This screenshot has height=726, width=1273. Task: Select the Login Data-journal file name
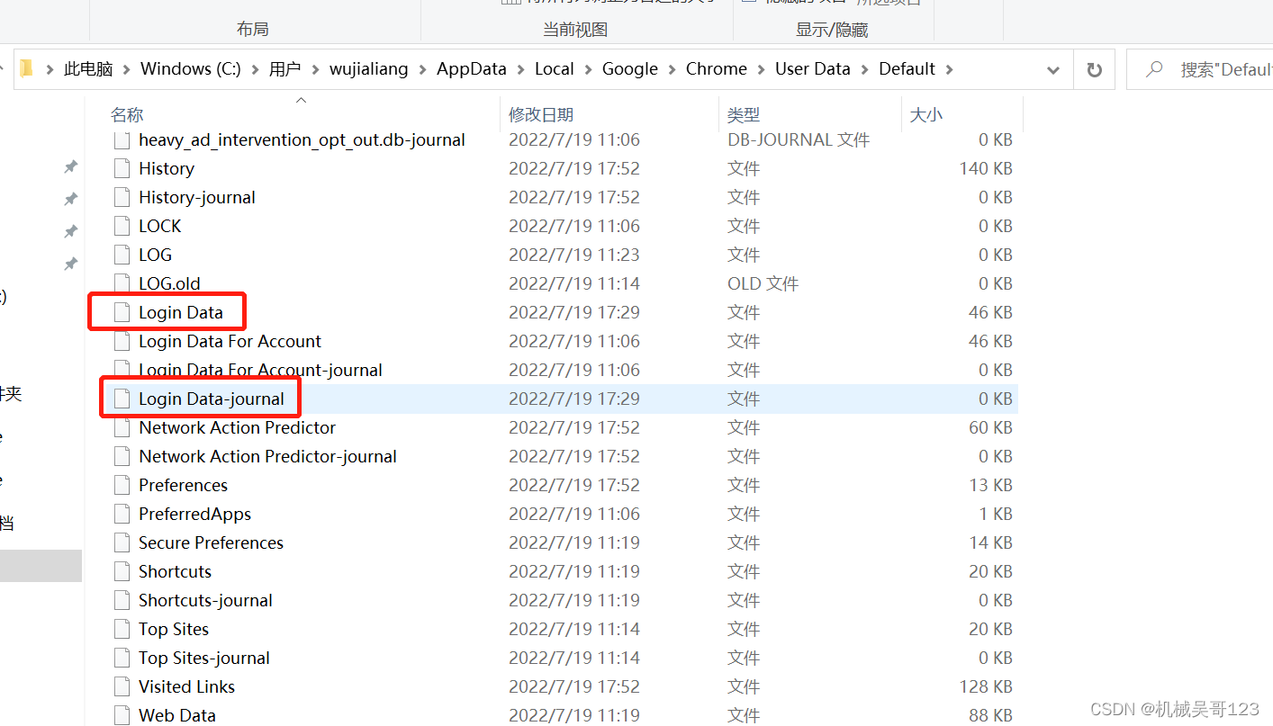212,399
